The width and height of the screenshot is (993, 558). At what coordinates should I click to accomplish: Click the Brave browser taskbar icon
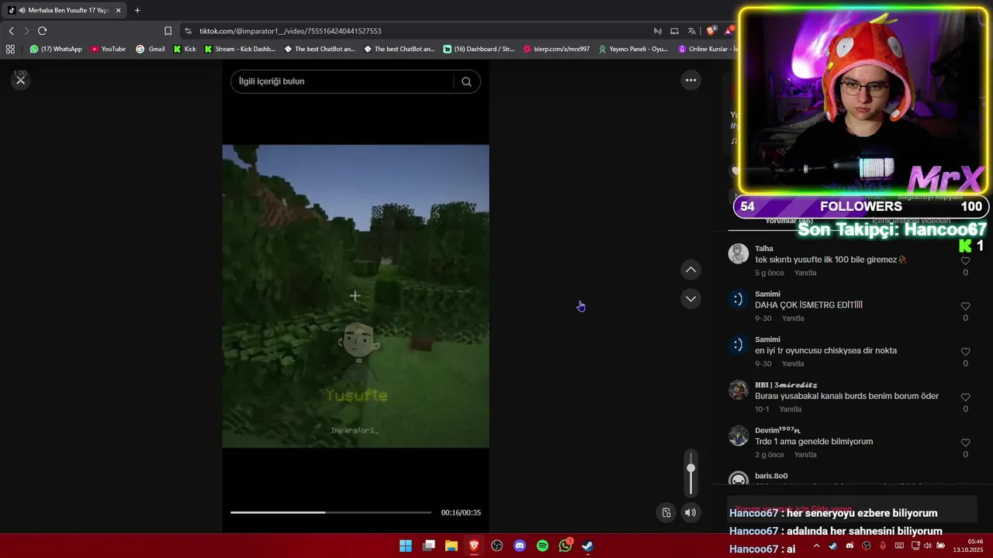tap(474, 546)
